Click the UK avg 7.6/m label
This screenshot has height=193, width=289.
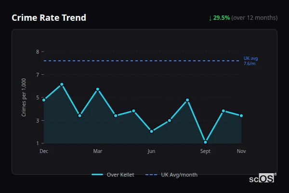tap(250, 61)
